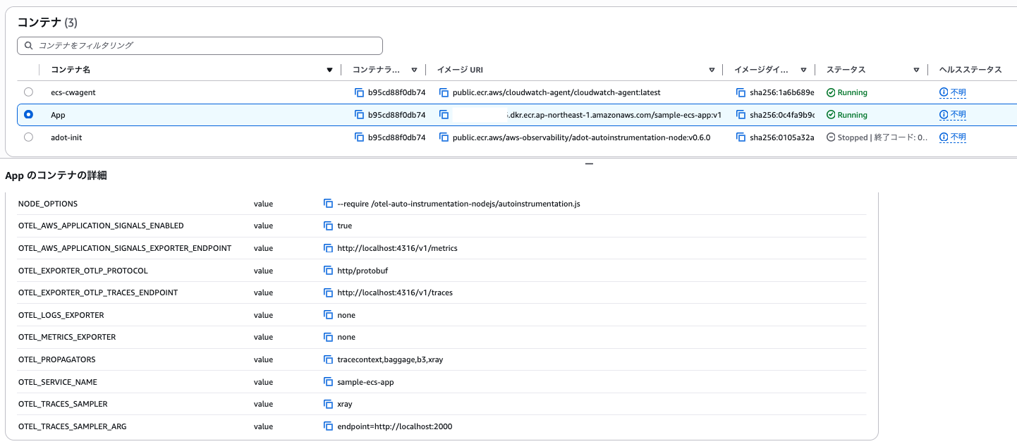Copy the cloudwatch-agent image URI
This screenshot has width=1017, height=444.
(x=444, y=92)
